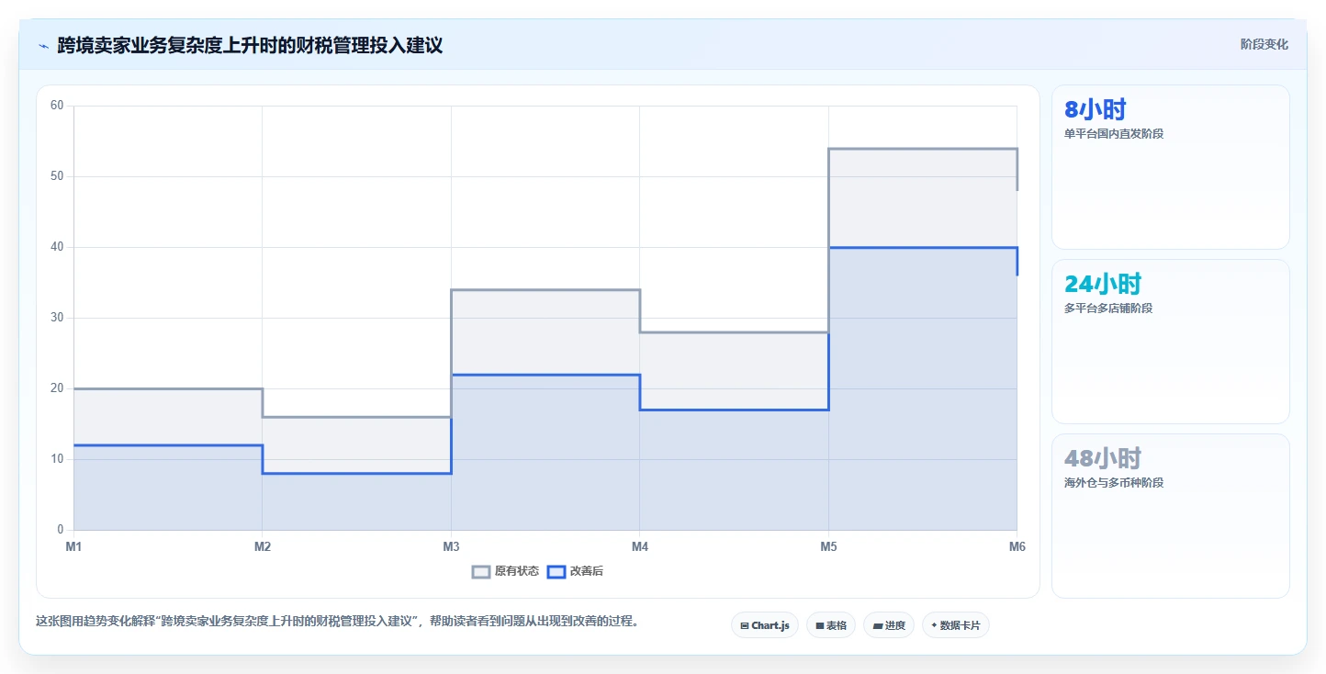Click the 阶段变化 label in header
Screen dimensions: 1326x674
point(1264,44)
